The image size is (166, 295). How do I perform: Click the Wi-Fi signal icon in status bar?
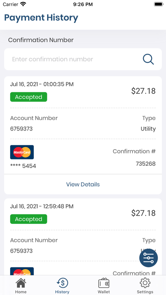click(23, 4)
